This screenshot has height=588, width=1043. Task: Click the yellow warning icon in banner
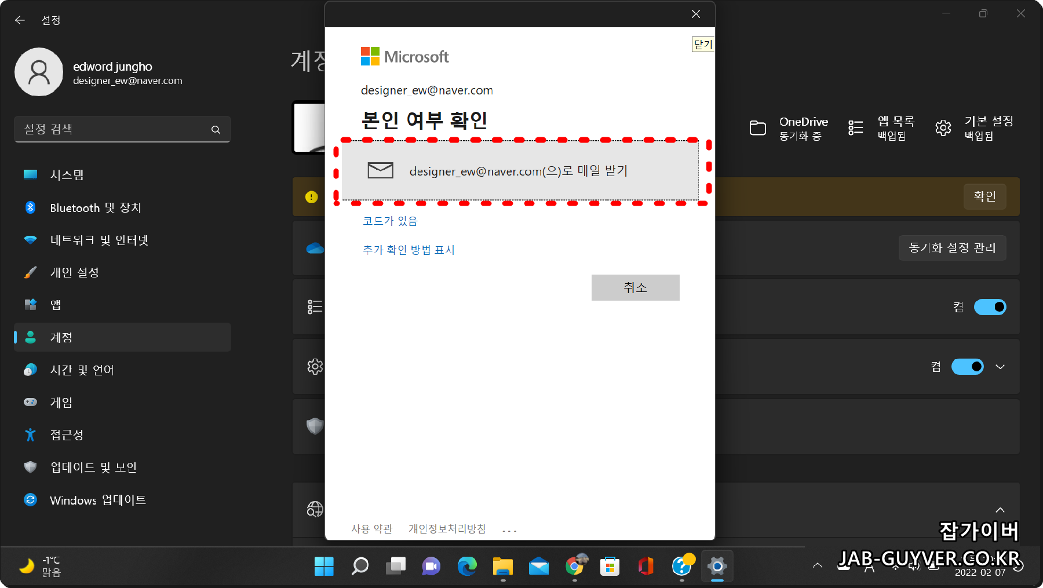(x=311, y=197)
